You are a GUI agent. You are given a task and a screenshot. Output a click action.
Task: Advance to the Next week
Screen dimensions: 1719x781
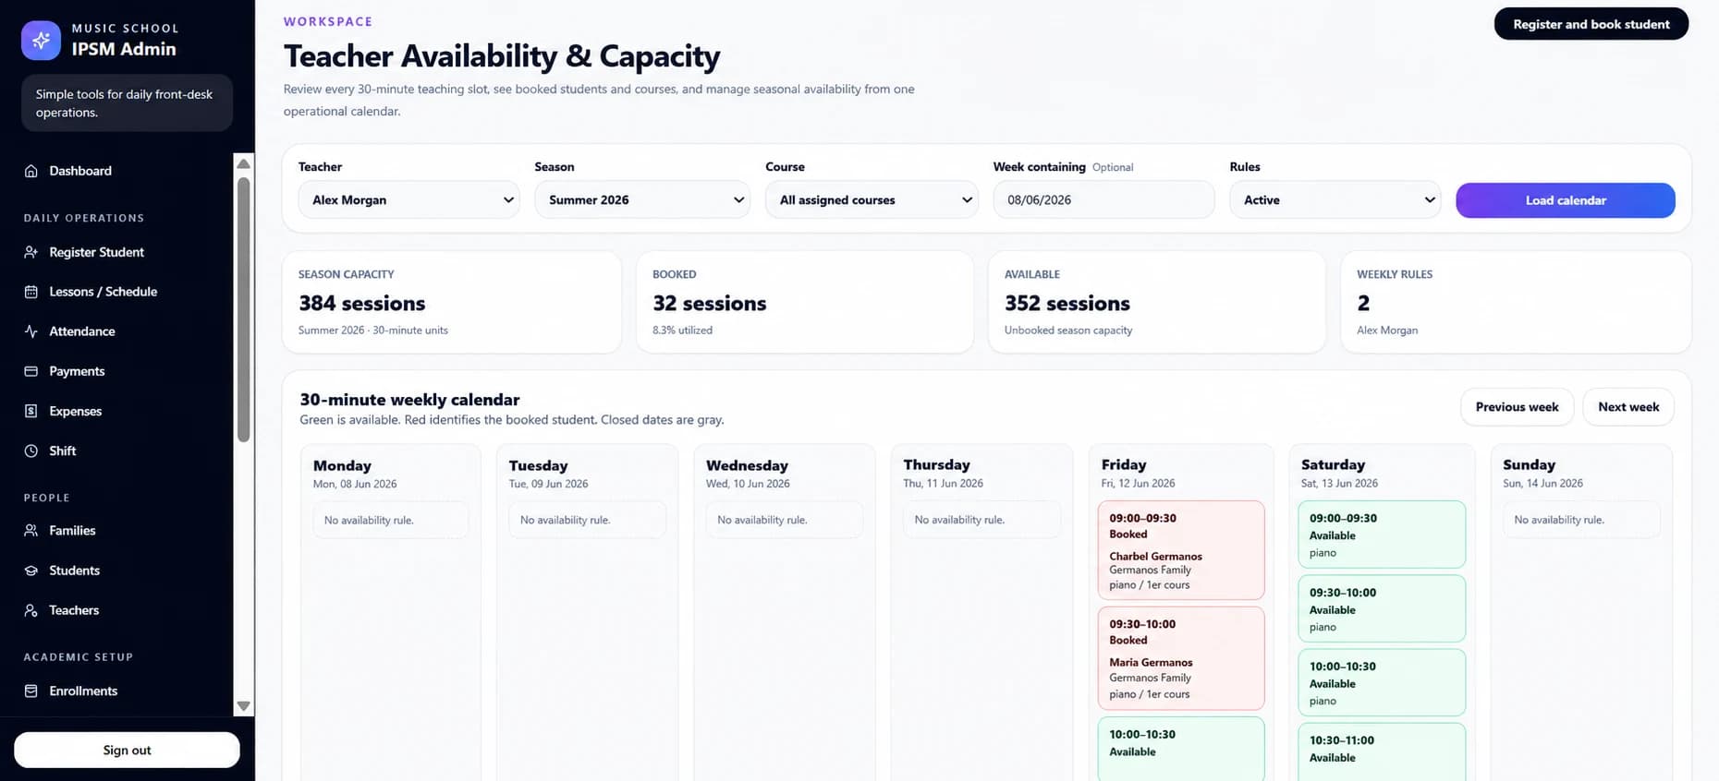[1628, 407]
